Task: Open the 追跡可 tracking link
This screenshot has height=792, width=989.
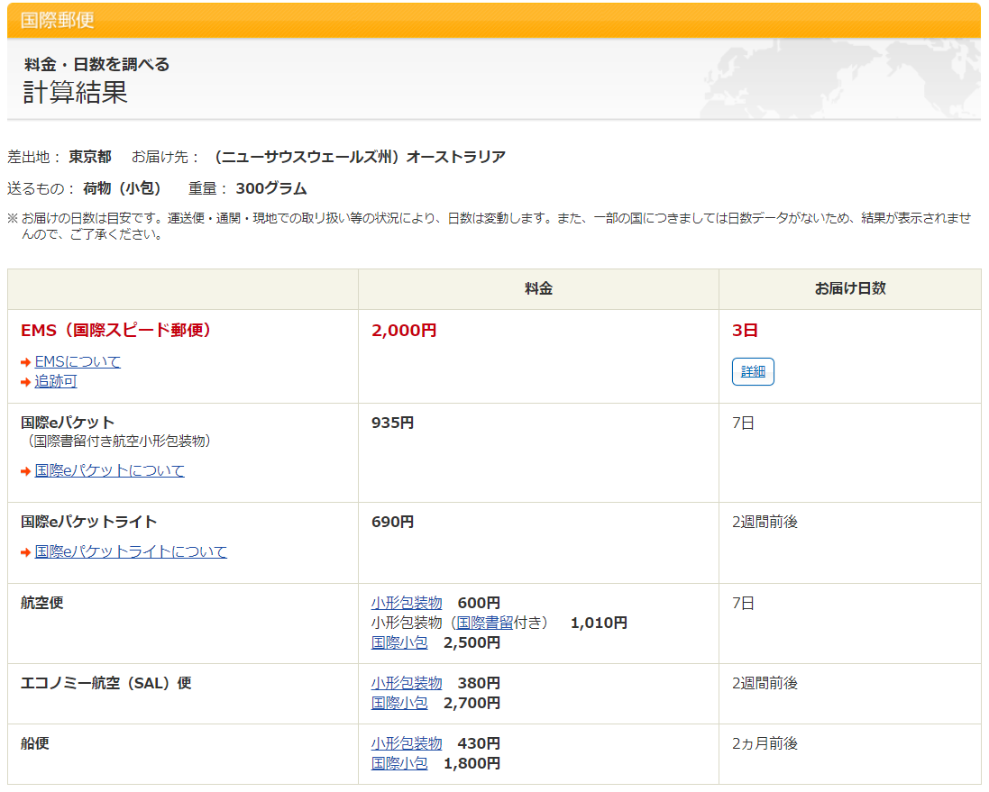Action: [x=56, y=382]
